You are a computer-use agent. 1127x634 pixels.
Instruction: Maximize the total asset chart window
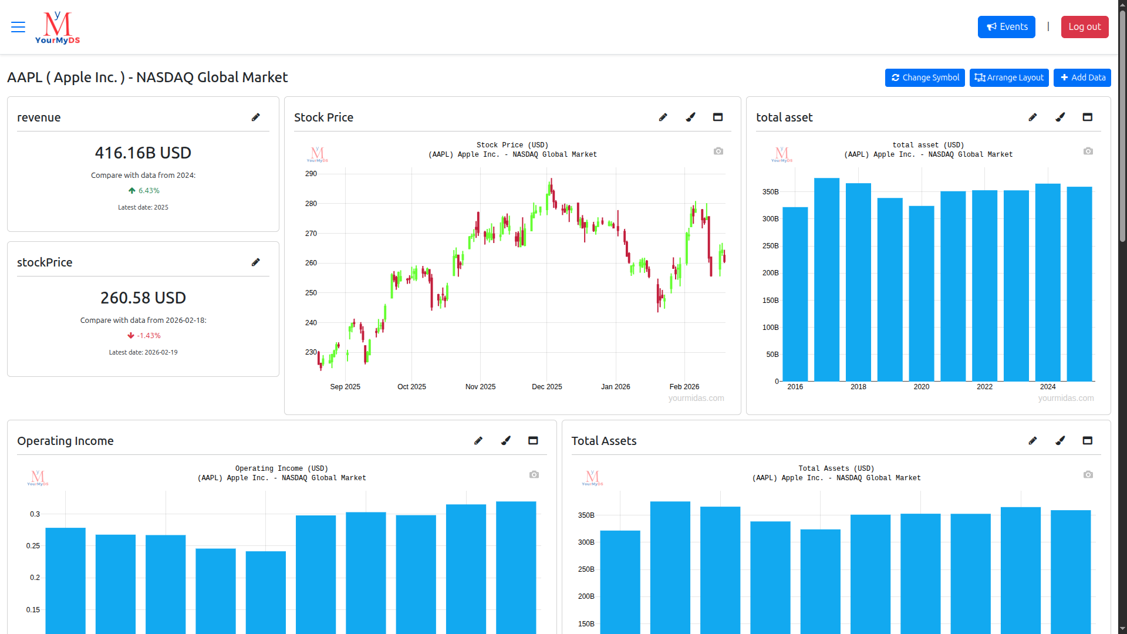(1087, 117)
